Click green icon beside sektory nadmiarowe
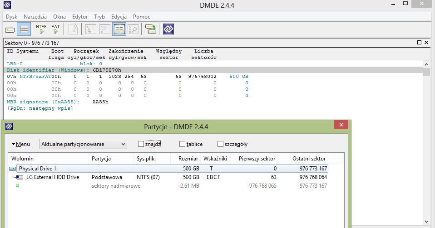The width and height of the screenshot is (435, 228). (17, 185)
